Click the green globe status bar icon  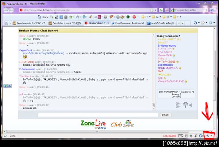[x=191, y=136]
